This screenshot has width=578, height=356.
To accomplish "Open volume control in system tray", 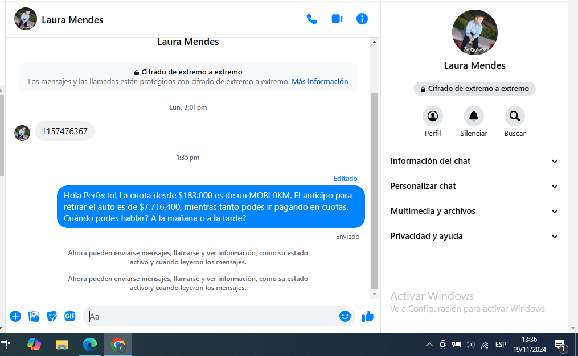I will 470,345.
